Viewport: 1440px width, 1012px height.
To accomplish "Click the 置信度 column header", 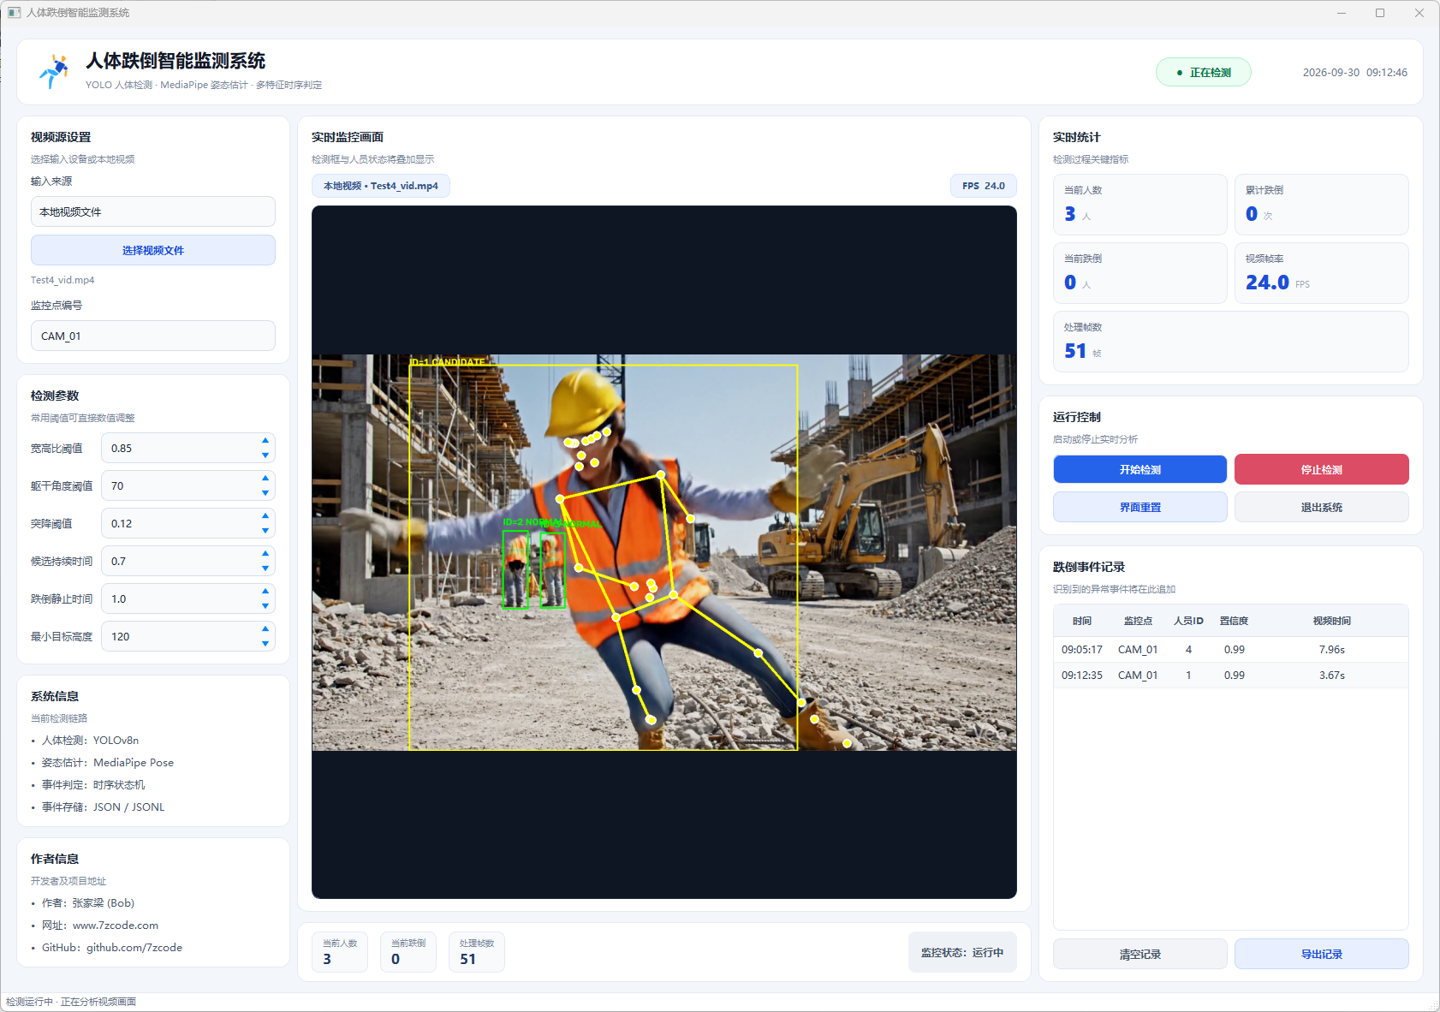I will 1234,621.
